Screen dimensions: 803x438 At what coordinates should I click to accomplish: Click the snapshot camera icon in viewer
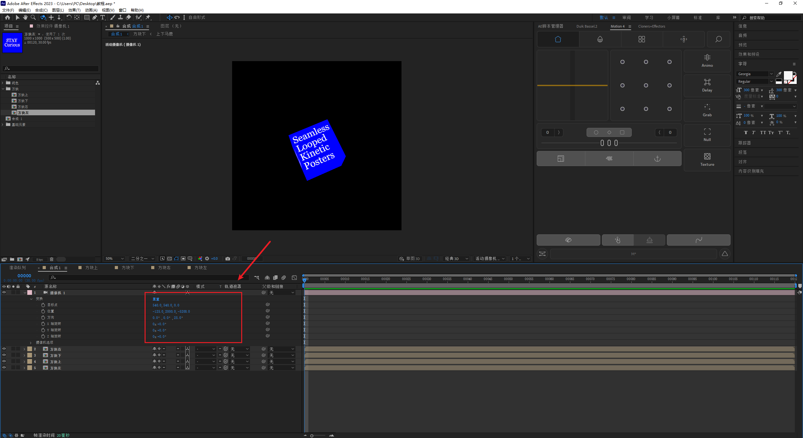point(228,258)
